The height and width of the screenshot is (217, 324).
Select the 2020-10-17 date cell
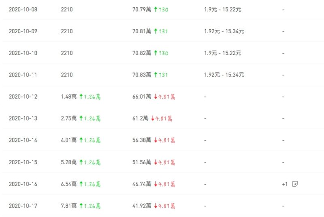point(23,206)
